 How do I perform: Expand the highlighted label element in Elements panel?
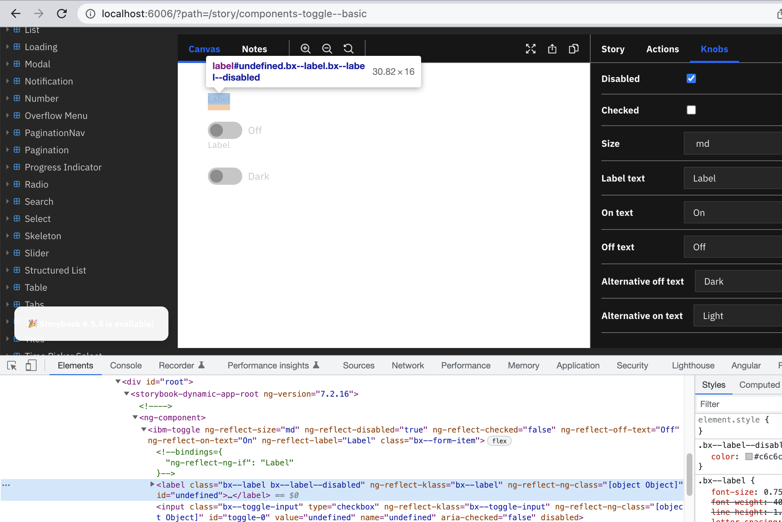click(x=152, y=484)
